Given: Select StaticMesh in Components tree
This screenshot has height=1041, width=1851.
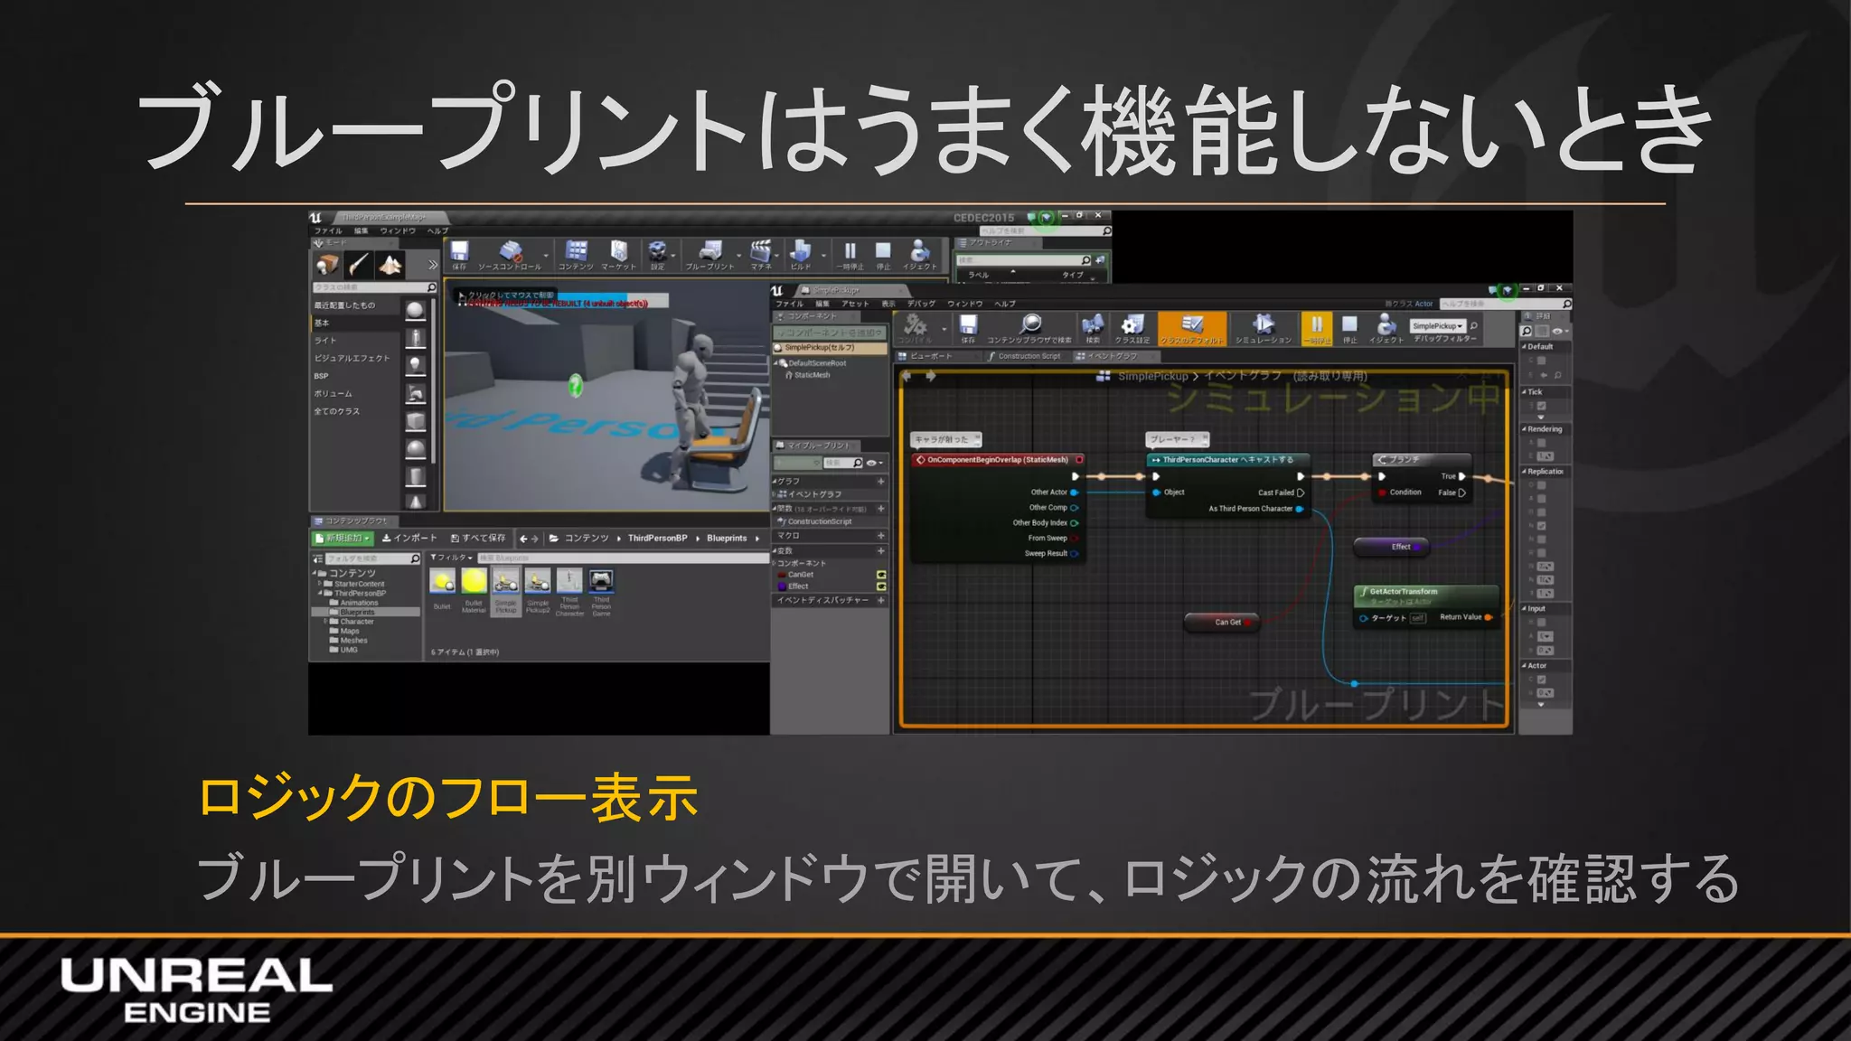Looking at the screenshot, I should [x=807, y=375].
